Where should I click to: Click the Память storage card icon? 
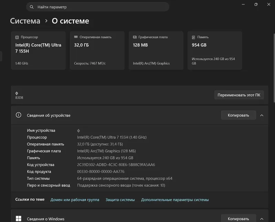194,37
